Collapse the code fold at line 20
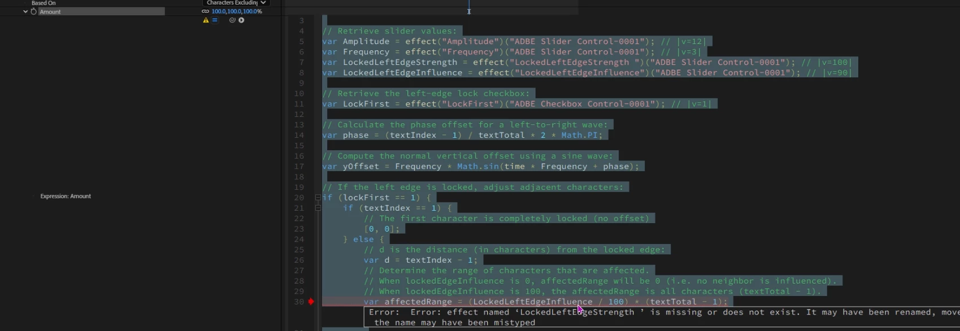The width and height of the screenshot is (960, 331). pyautogui.click(x=318, y=198)
